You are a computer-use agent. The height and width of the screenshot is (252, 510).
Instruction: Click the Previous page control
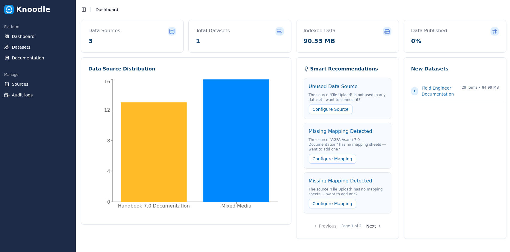325,226
